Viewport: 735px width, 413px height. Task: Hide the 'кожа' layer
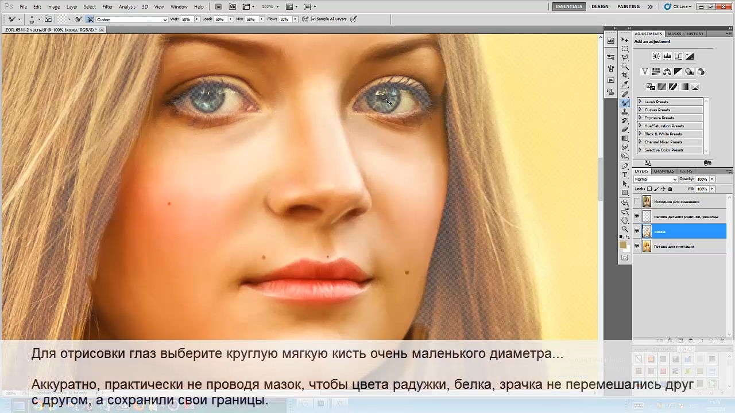637,231
